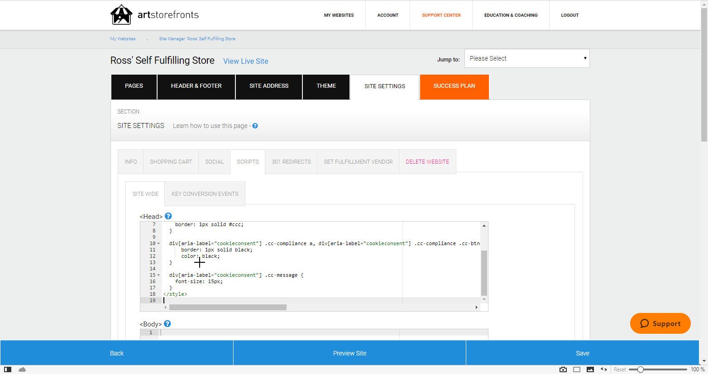Image resolution: width=708 pixels, height=374 pixels.
Task: Open the Delete Website sub-tab
Action: click(x=427, y=161)
